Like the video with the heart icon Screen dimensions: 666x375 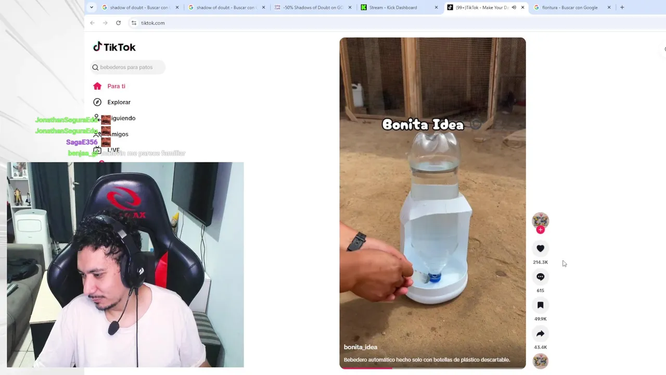(x=540, y=248)
